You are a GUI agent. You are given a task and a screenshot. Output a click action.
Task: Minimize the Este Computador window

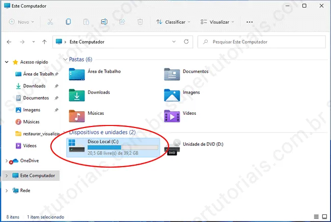click(x=287, y=6)
